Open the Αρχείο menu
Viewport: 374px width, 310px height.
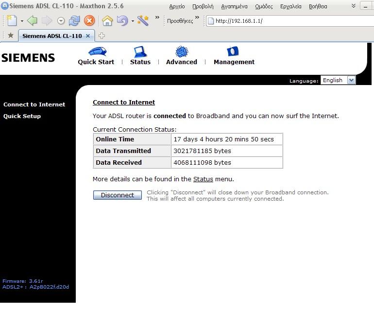tap(177, 6)
